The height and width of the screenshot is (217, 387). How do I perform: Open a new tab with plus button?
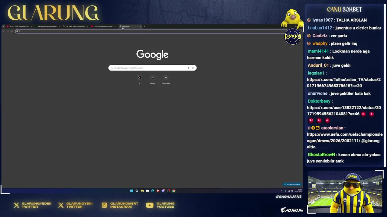tap(145, 26)
